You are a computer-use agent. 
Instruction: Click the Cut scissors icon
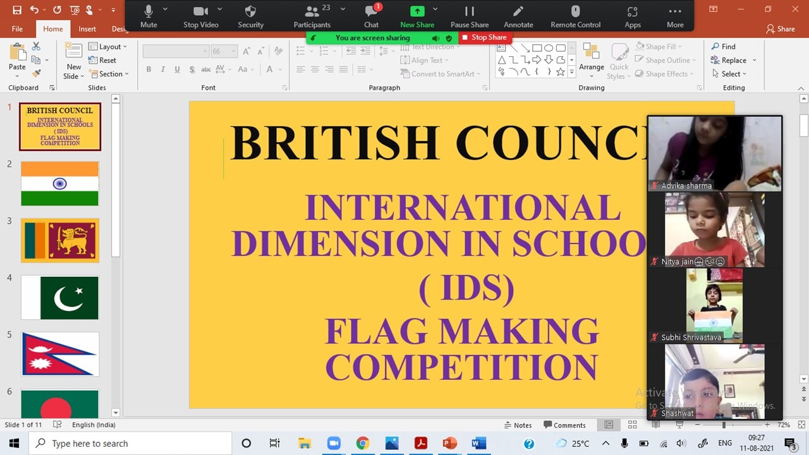(36, 47)
